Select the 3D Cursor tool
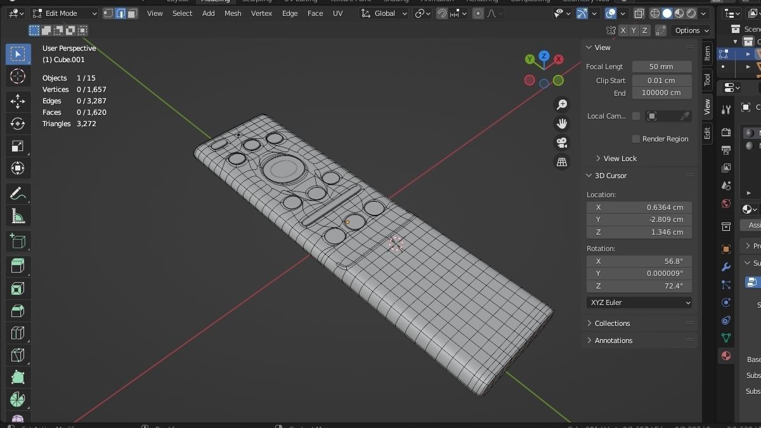 pos(18,76)
